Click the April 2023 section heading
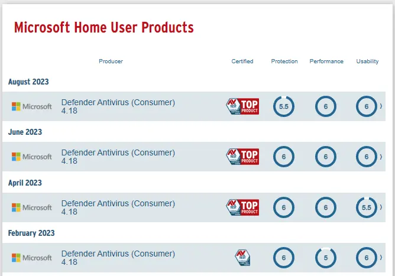395x276 pixels. [25, 183]
